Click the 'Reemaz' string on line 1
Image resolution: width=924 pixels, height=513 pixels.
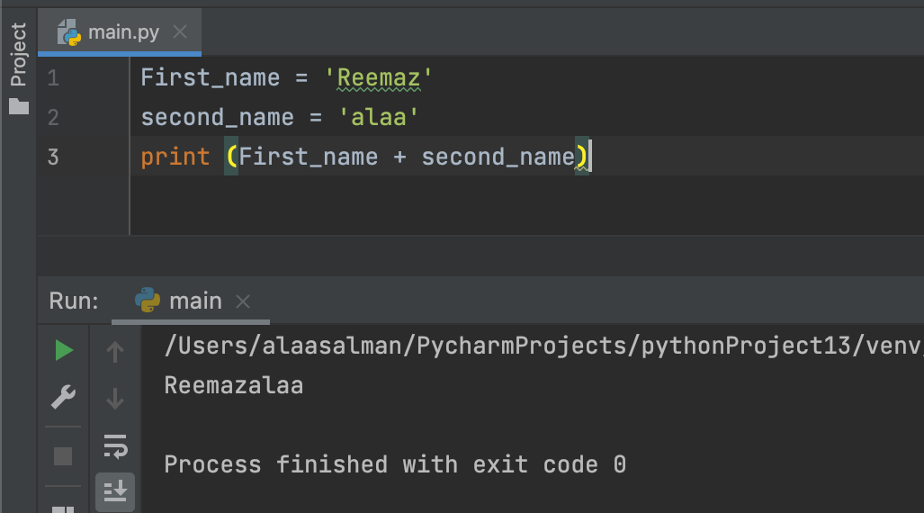click(378, 77)
